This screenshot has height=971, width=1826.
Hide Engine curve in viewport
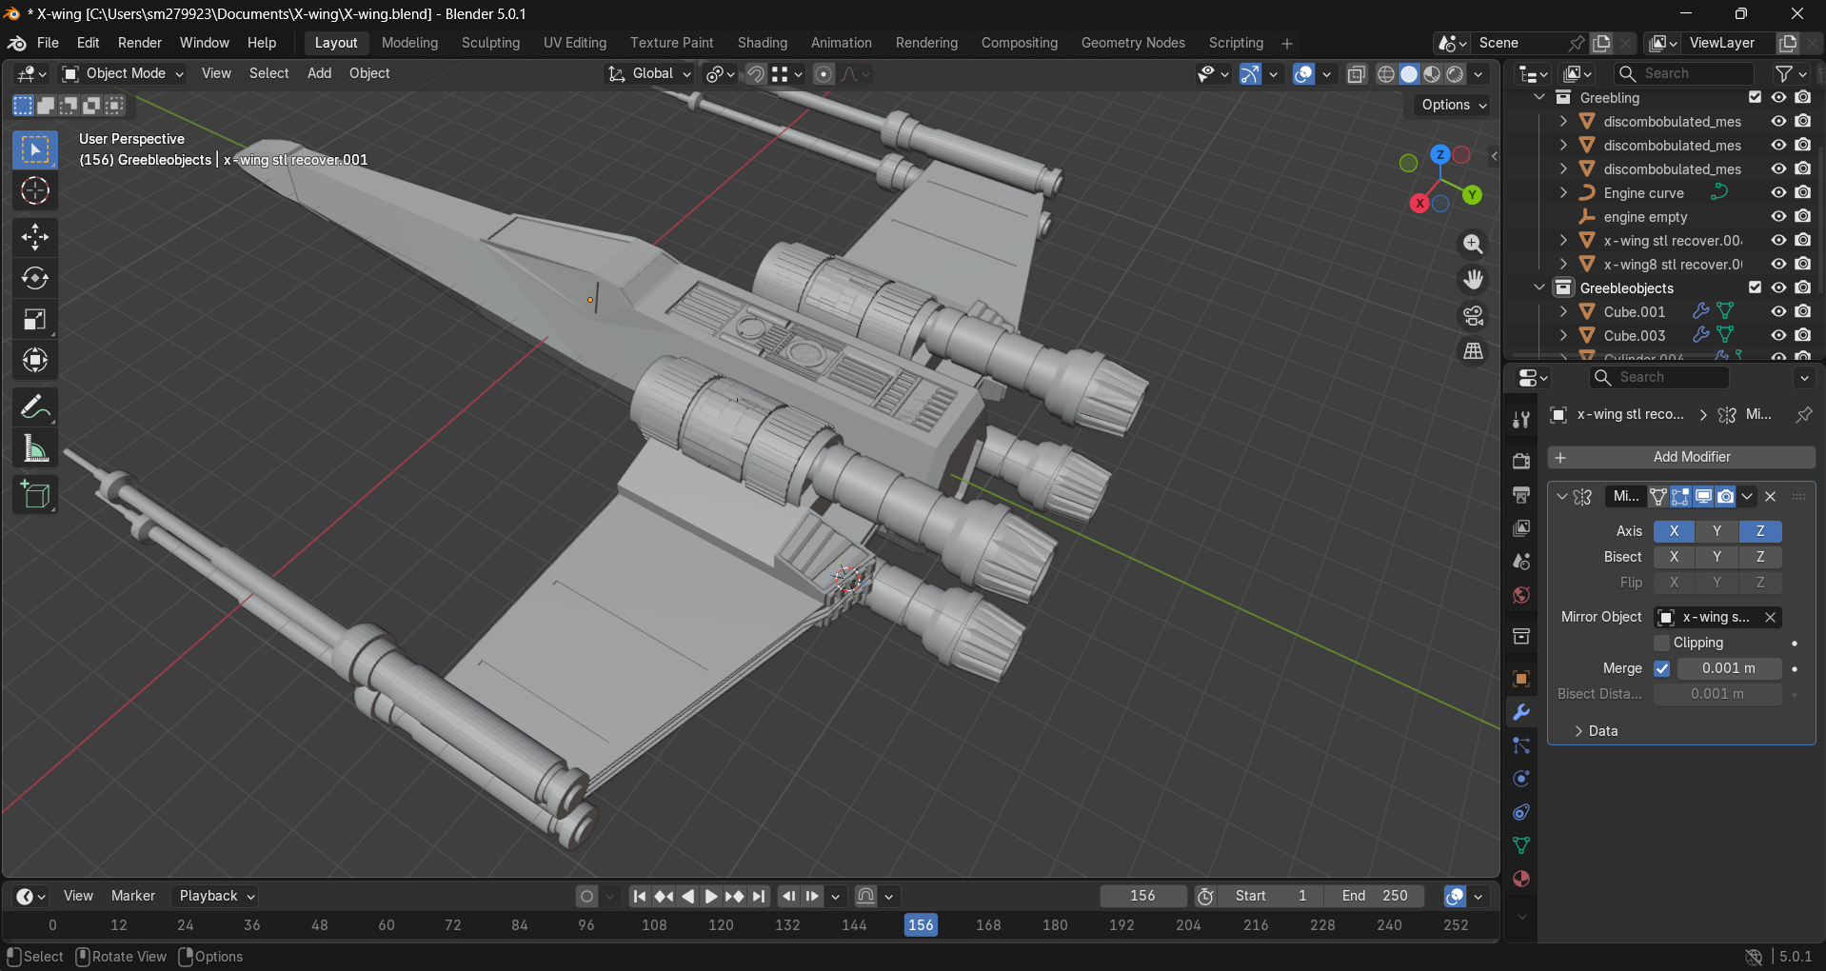pyautogui.click(x=1778, y=192)
